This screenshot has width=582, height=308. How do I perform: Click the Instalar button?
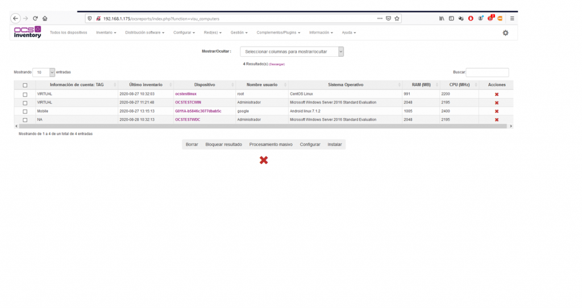(334, 145)
